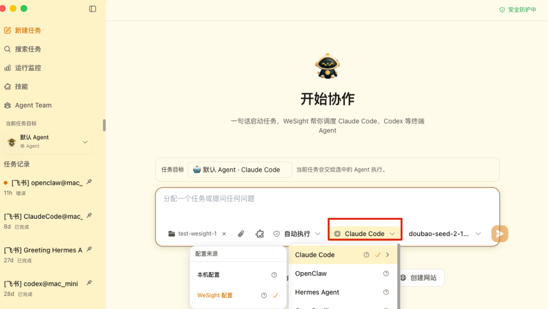This screenshot has height=309, width=548.
Task: Attach a file with paperclip icon
Action: [x=241, y=234]
